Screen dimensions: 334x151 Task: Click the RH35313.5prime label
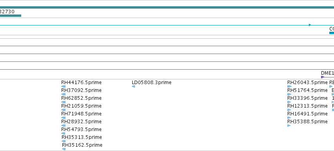tap(82, 137)
